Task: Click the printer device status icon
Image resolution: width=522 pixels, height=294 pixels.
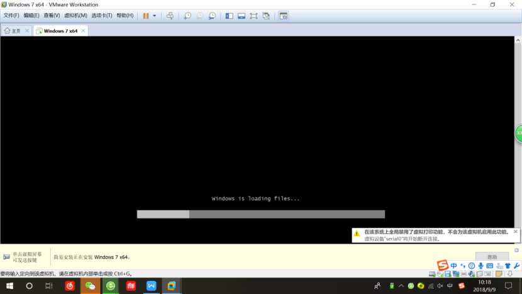Action: [464, 274]
